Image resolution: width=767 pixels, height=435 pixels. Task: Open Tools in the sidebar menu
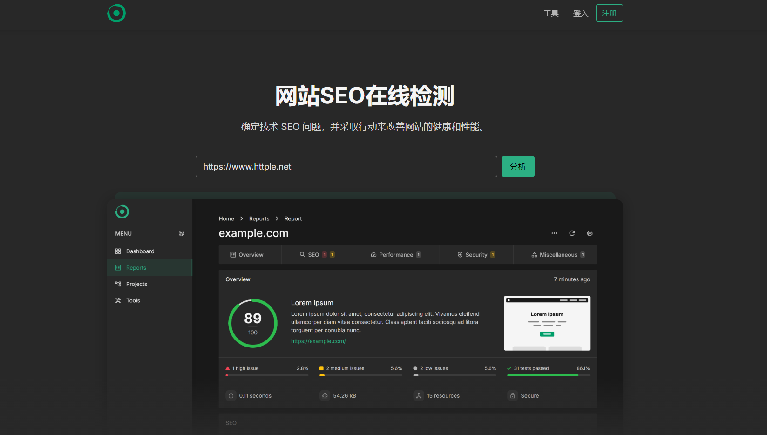coord(133,300)
